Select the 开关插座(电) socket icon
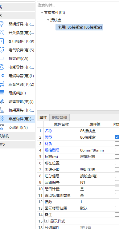 2,33
